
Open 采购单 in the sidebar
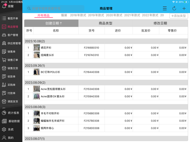(x=9, y=85)
